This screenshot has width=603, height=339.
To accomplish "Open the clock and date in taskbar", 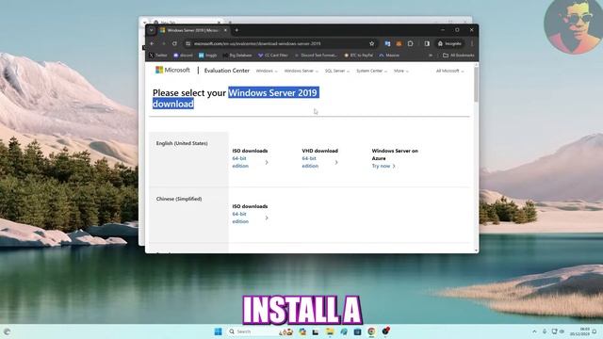I will click(x=579, y=331).
